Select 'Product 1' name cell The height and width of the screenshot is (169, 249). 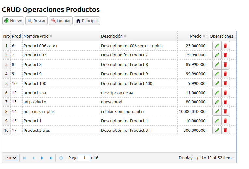[x=61, y=121]
